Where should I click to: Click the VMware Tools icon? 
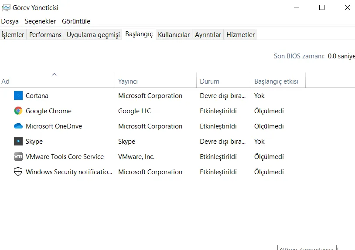click(18, 156)
